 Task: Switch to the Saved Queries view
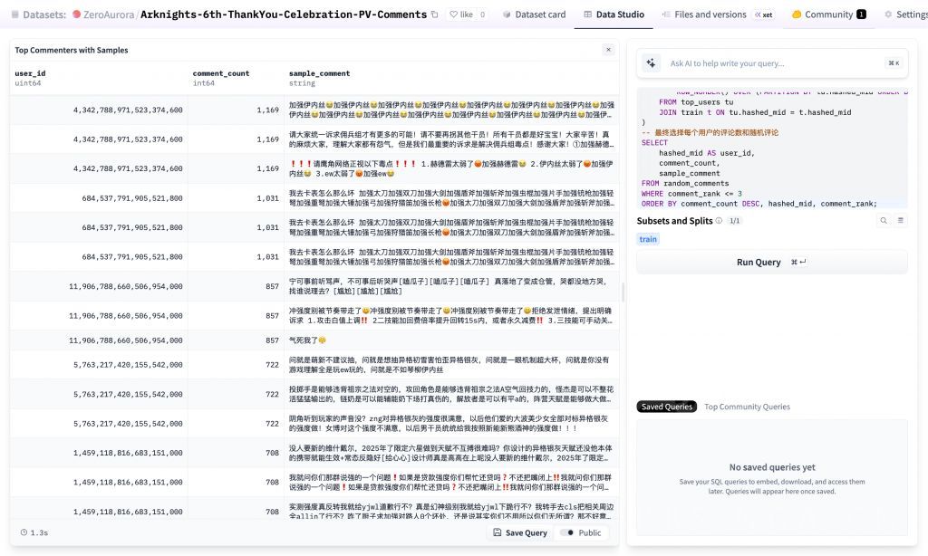666,407
